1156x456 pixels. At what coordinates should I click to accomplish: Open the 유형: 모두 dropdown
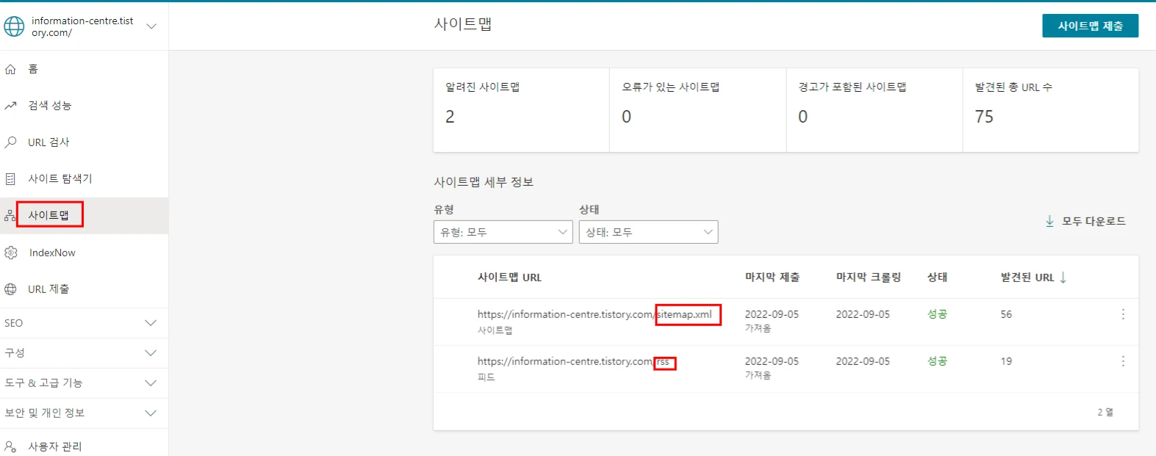(503, 232)
